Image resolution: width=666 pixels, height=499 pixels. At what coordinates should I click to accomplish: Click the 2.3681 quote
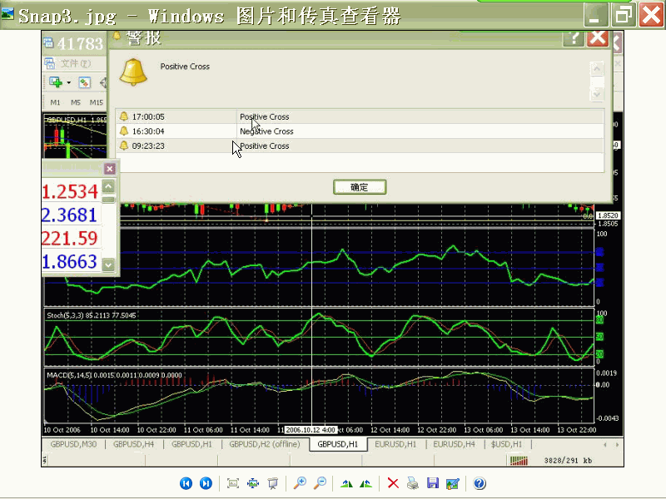click(69, 215)
